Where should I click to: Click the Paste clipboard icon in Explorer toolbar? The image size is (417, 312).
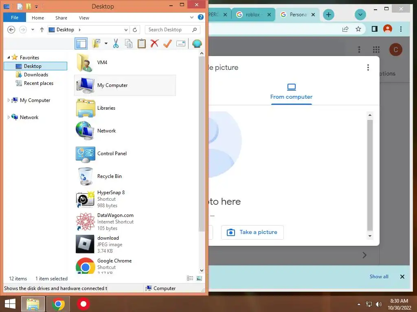click(141, 43)
